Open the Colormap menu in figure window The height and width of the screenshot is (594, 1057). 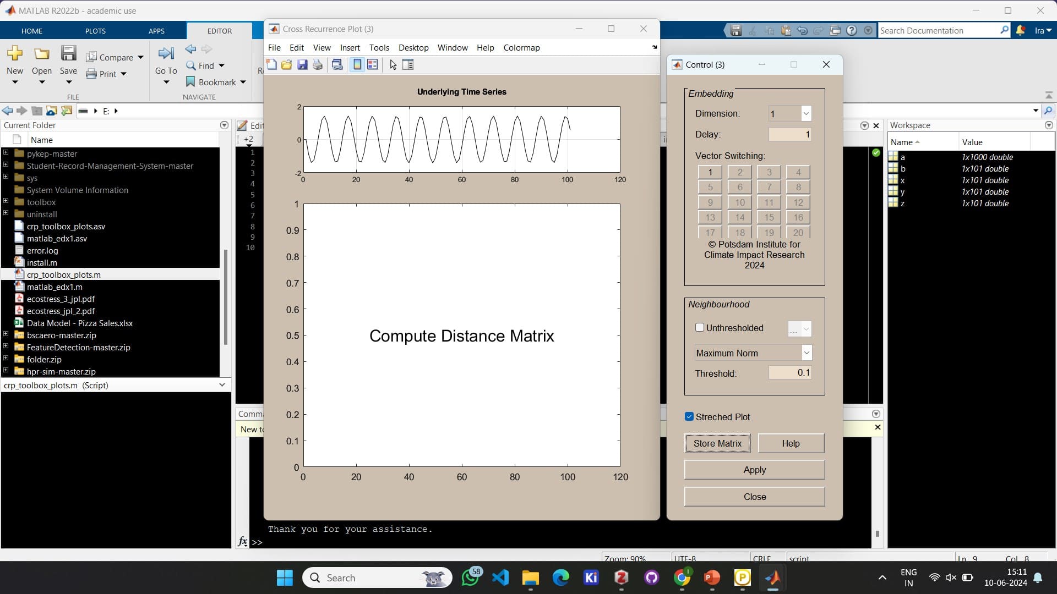tap(522, 47)
